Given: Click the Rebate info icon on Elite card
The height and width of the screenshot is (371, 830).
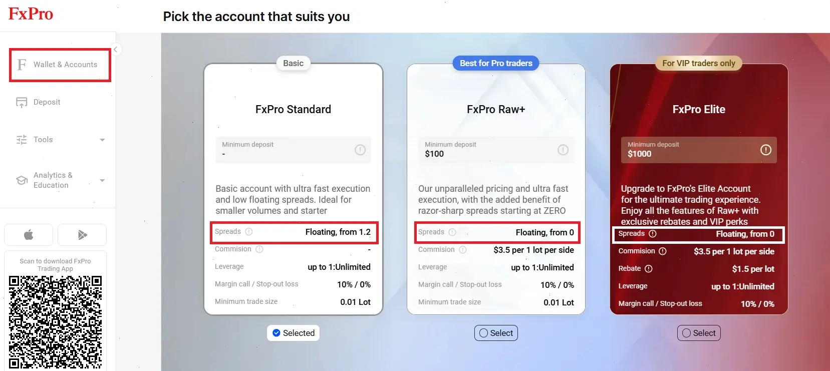Looking at the screenshot, I should pos(649,269).
